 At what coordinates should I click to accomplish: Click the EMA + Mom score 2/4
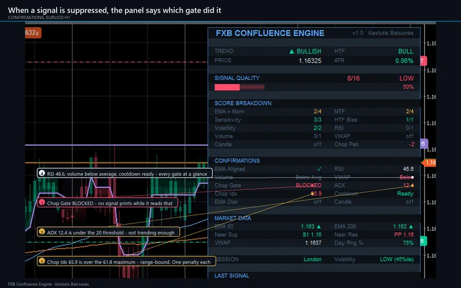pos(318,112)
